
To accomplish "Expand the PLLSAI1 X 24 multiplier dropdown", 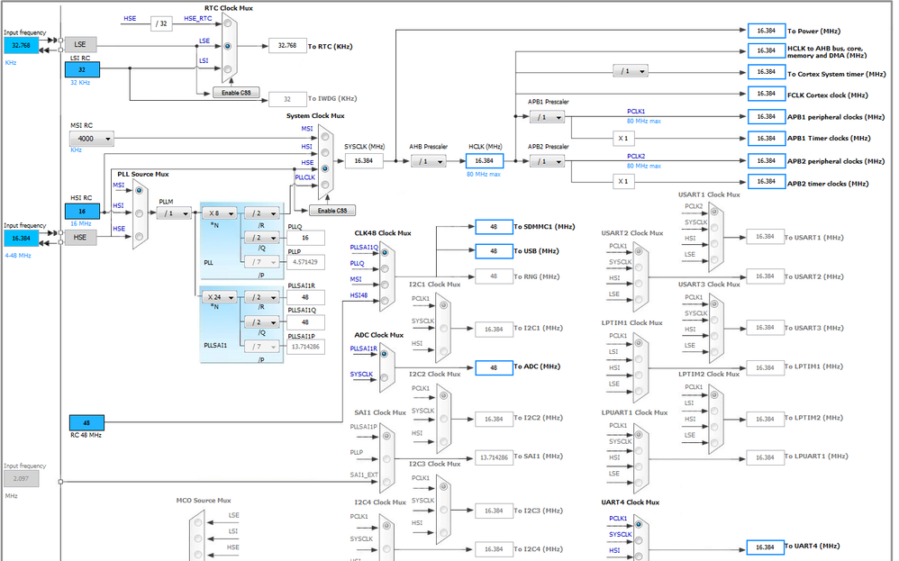I will pos(219,297).
